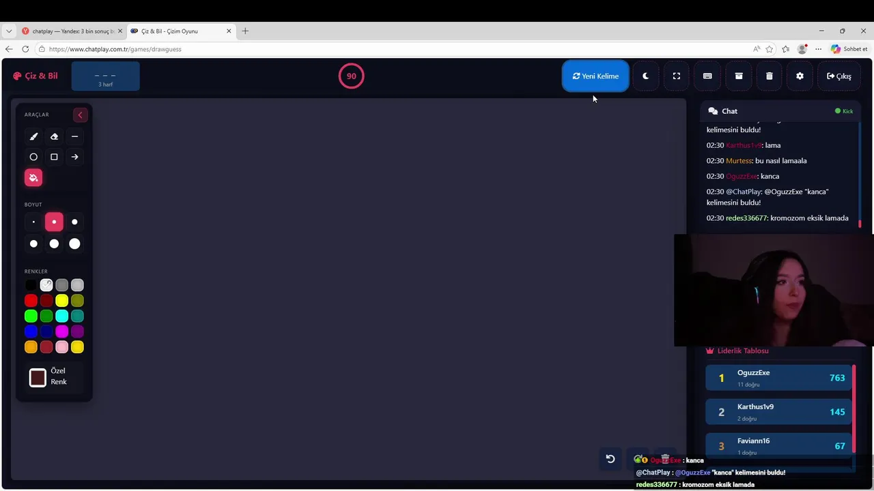This screenshot has width=874, height=491.
Task: Pick the black color swatch
Action: pyautogui.click(x=31, y=285)
